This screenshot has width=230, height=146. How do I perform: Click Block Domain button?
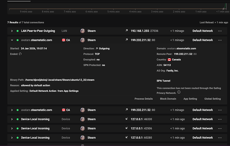point(168,99)
